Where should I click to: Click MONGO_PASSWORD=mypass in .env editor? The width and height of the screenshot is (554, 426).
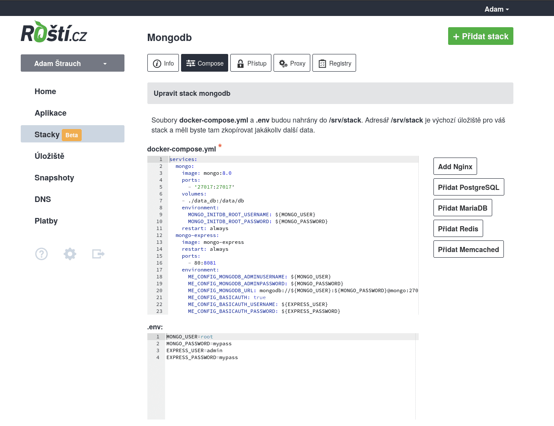[199, 344]
